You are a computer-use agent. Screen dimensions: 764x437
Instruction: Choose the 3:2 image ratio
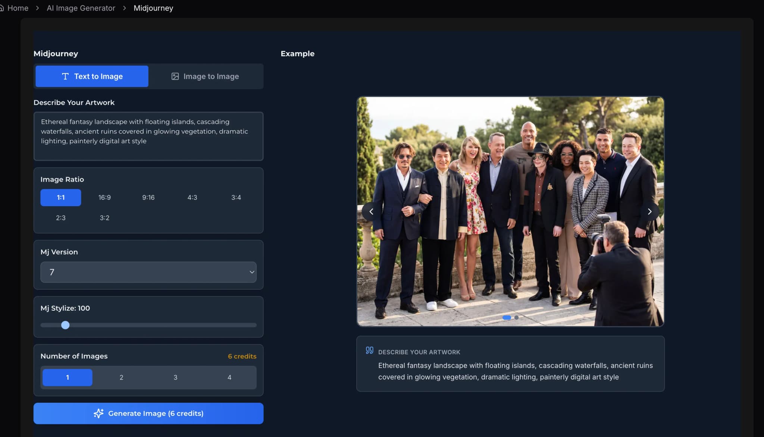tap(104, 218)
